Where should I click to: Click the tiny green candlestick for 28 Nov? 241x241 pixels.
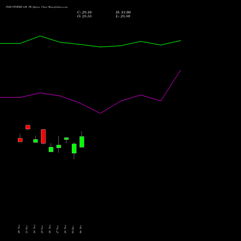click(67, 138)
